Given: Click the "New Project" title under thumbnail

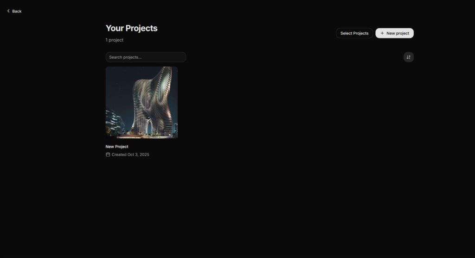Looking at the screenshot, I should tap(117, 147).
